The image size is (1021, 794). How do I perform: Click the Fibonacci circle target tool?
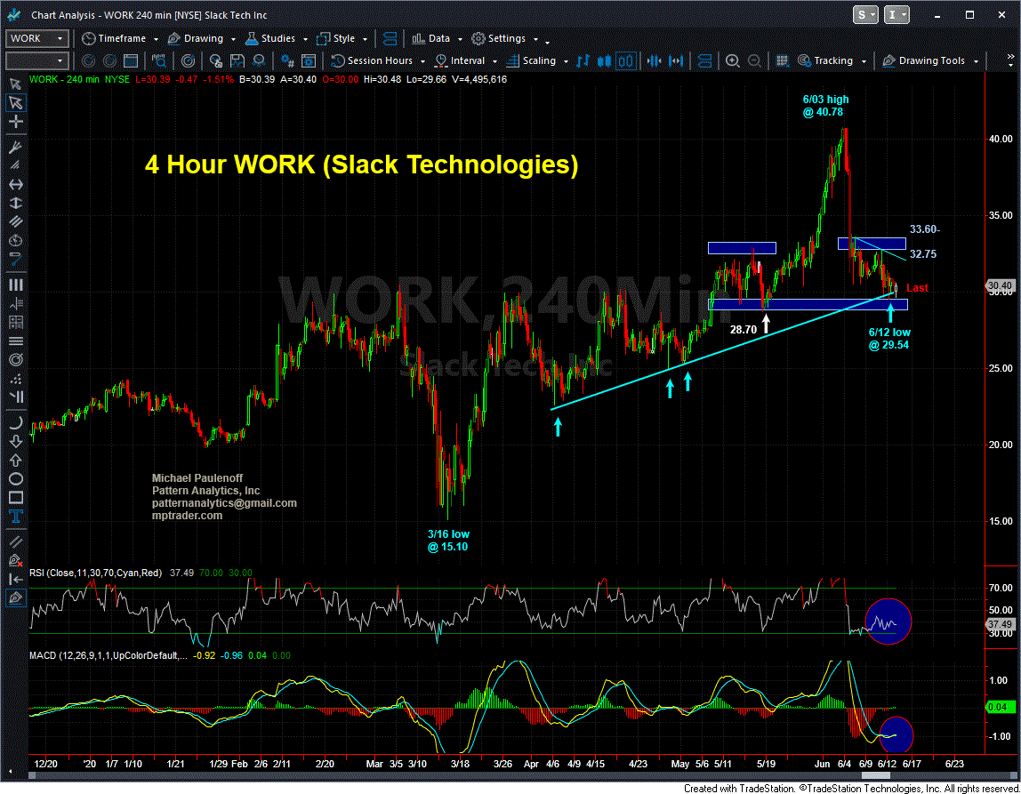point(16,360)
